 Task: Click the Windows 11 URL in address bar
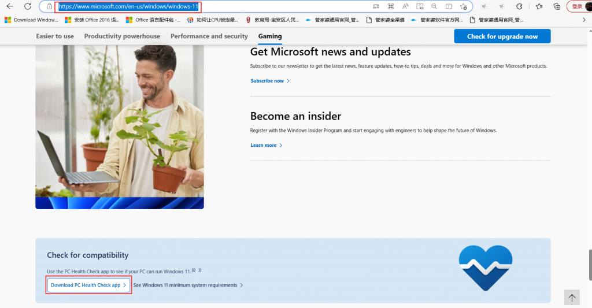pos(128,6)
